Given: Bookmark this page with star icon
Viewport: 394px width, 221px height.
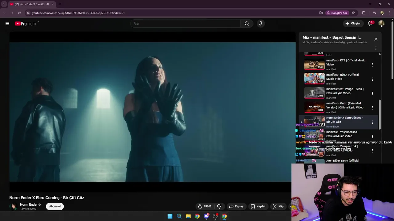Looking at the screenshot, I should coord(353,13).
